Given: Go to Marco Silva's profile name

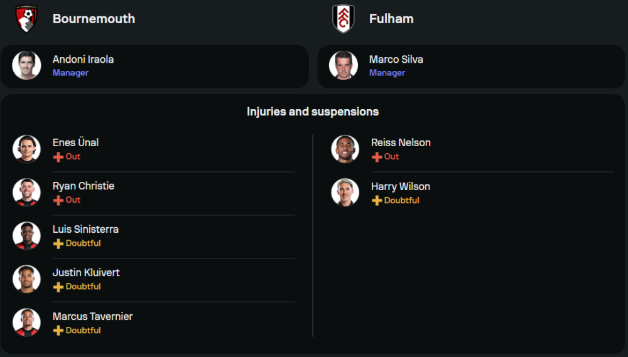Looking at the screenshot, I should (x=396, y=60).
